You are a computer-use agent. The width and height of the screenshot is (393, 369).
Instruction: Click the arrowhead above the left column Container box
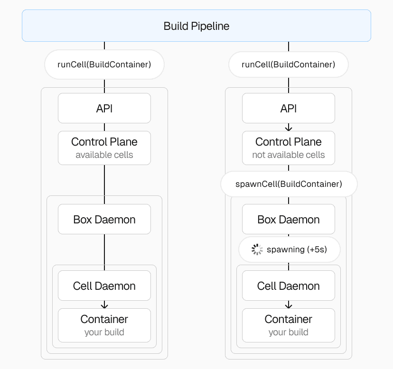tap(104, 305)
